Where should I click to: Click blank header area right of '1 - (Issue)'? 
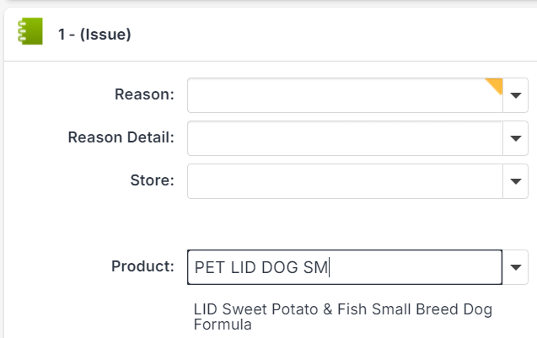pos(337,35)
